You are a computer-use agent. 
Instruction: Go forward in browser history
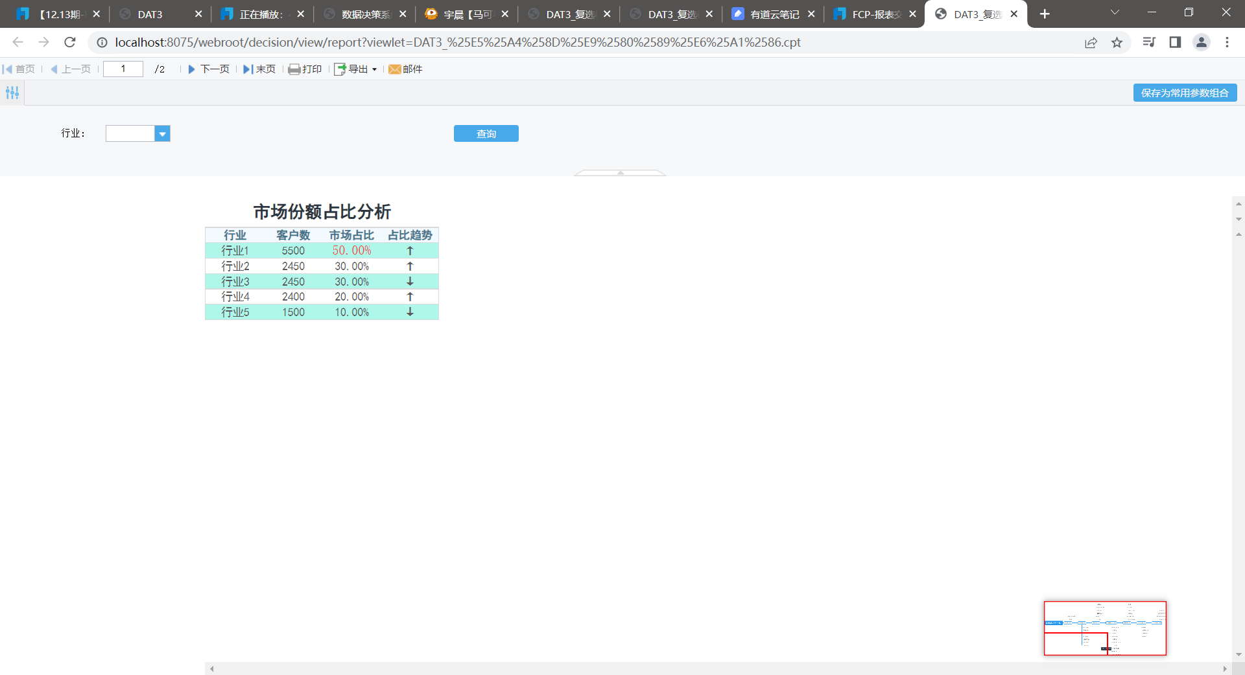coord(43,42)
